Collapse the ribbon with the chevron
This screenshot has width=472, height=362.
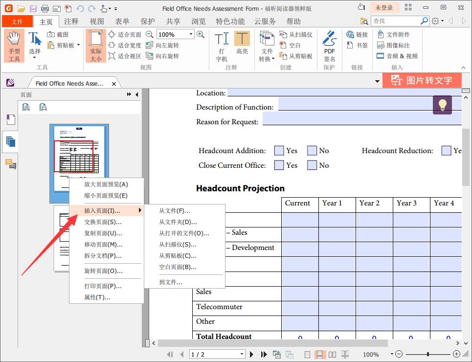pyautogui.click(x=463, y=68)
